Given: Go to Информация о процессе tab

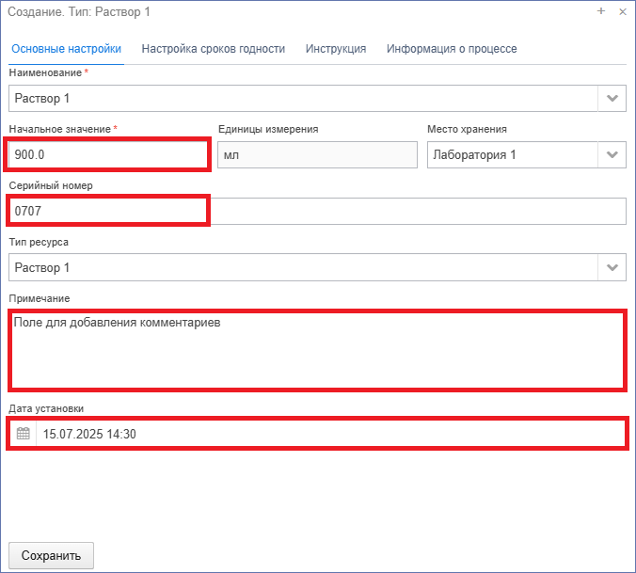Looking at the screenshot, I should [452, 49].
